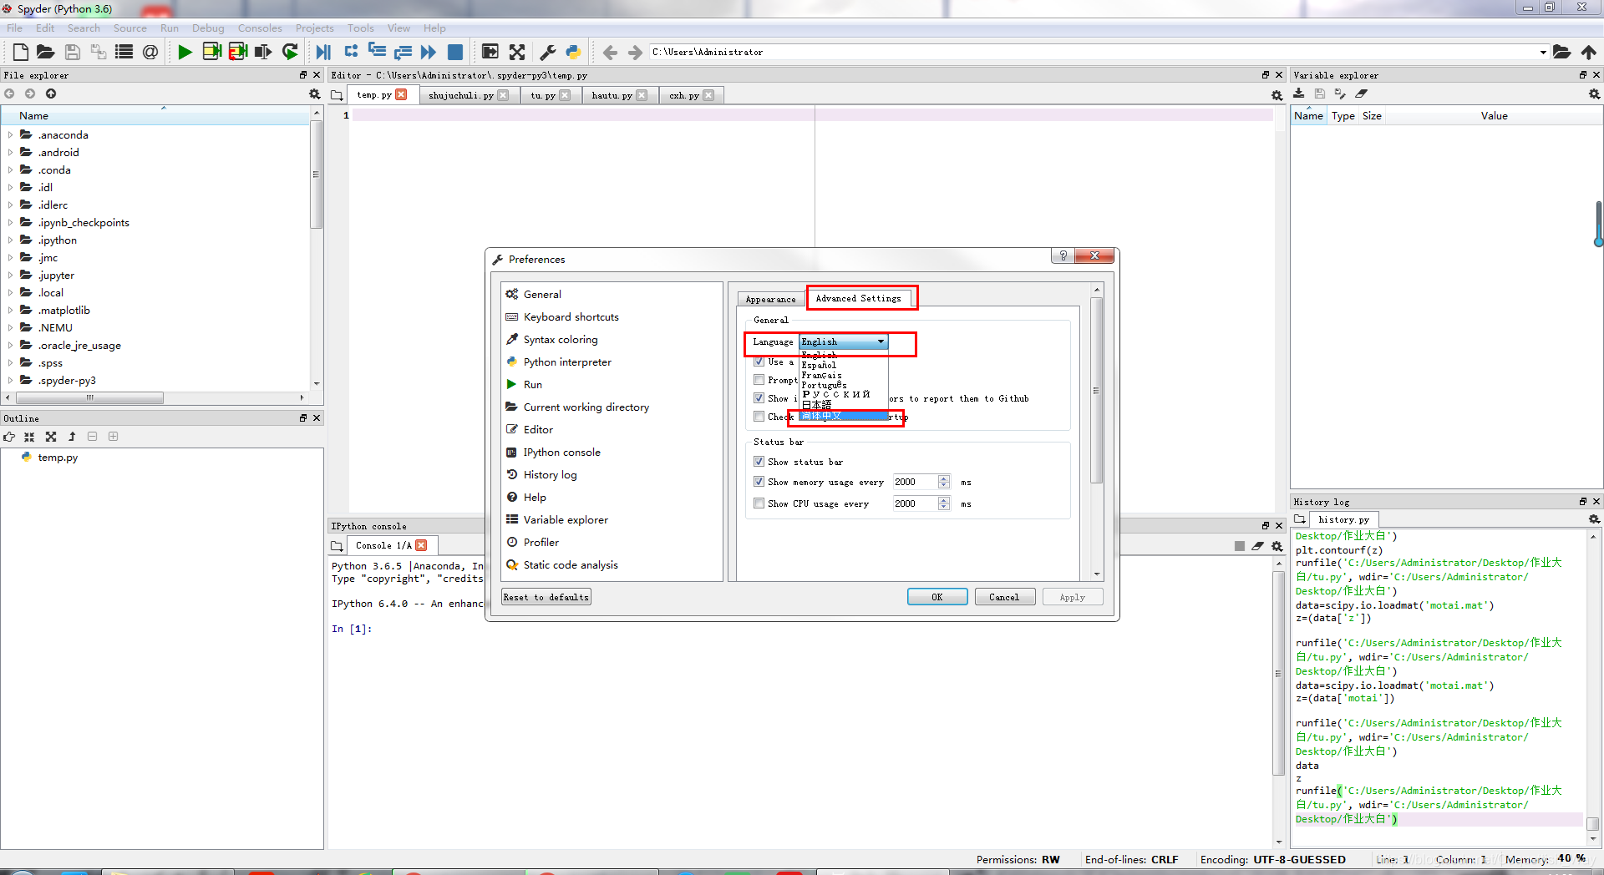This screenshot has height=875, width=1604.
Task: Select the Debug file toolbar icon
Action: coord(323,52)
